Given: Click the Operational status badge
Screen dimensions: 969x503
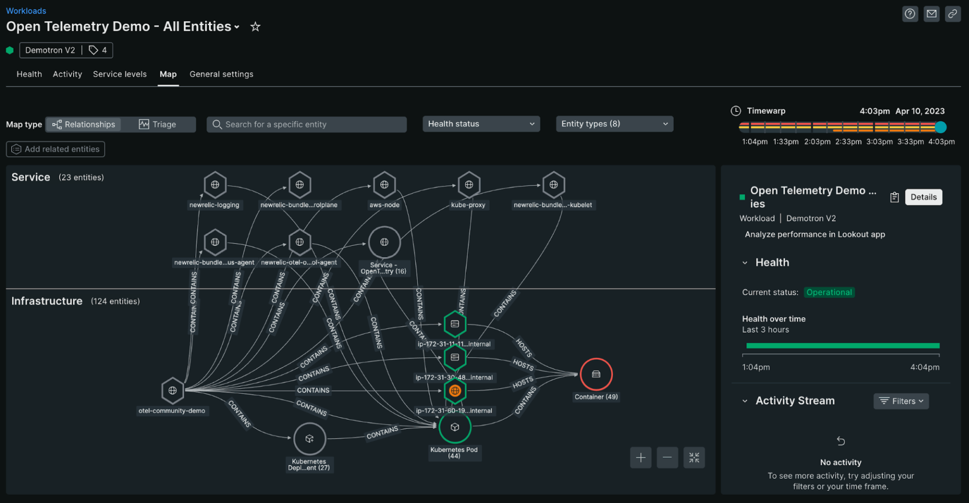Looking at the screenshot, I should click(829, 292).
